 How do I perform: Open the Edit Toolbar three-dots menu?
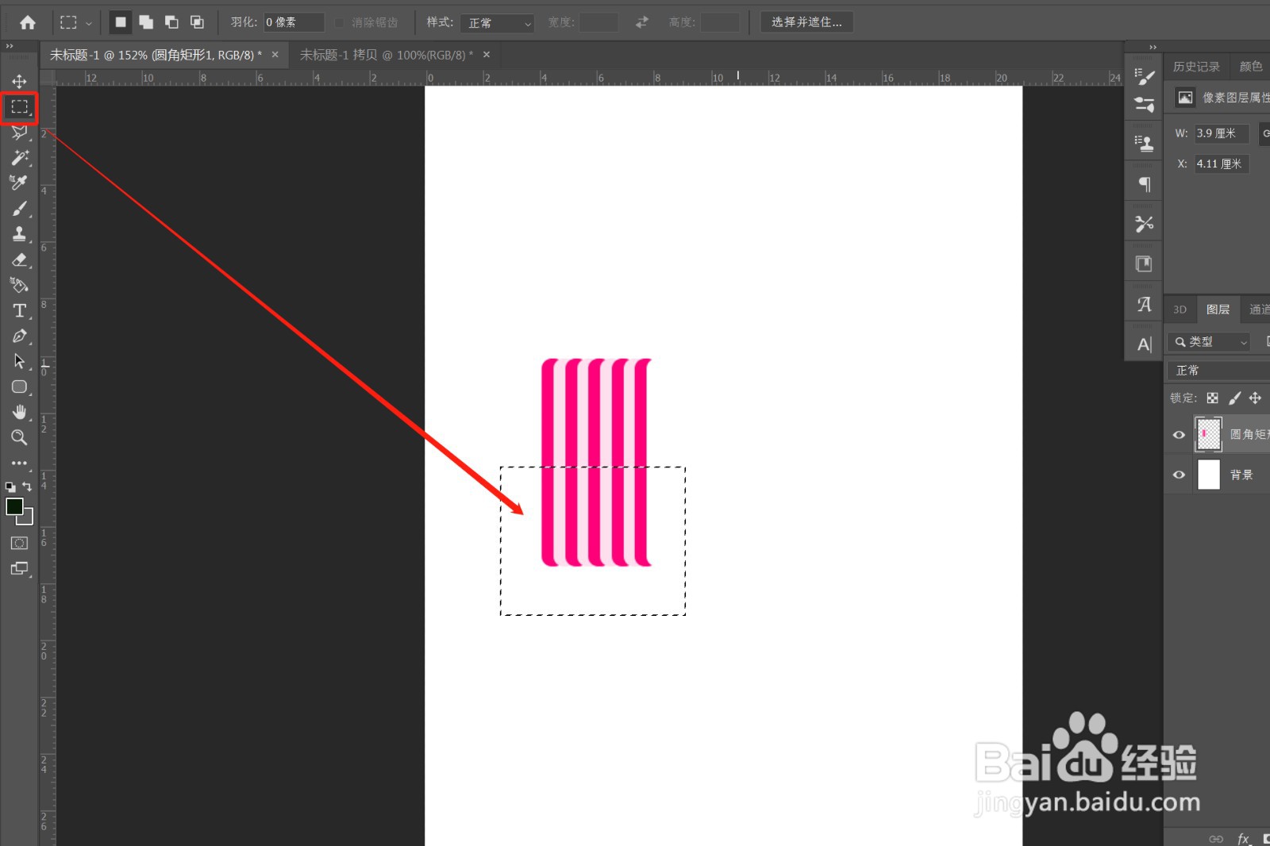[x=19, y=463]
